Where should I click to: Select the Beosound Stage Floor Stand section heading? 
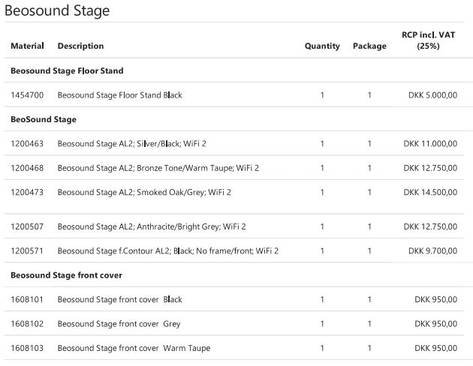point(67,70)
